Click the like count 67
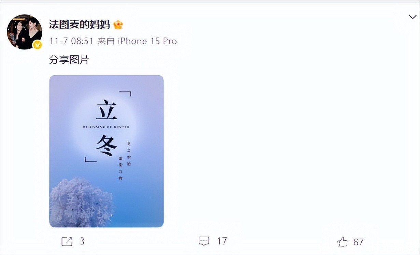 click(x=358, y=242)
